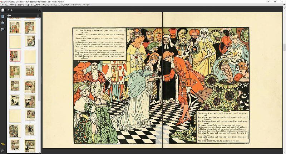Image resolution: width=286 pixels, height=154 pixels.
Task: Open the アドバンスト(A) menu
Action: (x=64, y=5)
